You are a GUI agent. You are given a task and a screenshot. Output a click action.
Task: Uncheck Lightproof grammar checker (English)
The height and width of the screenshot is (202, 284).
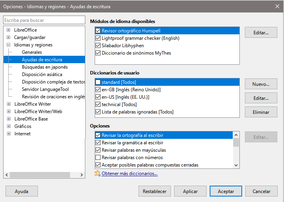coord(98,38)
